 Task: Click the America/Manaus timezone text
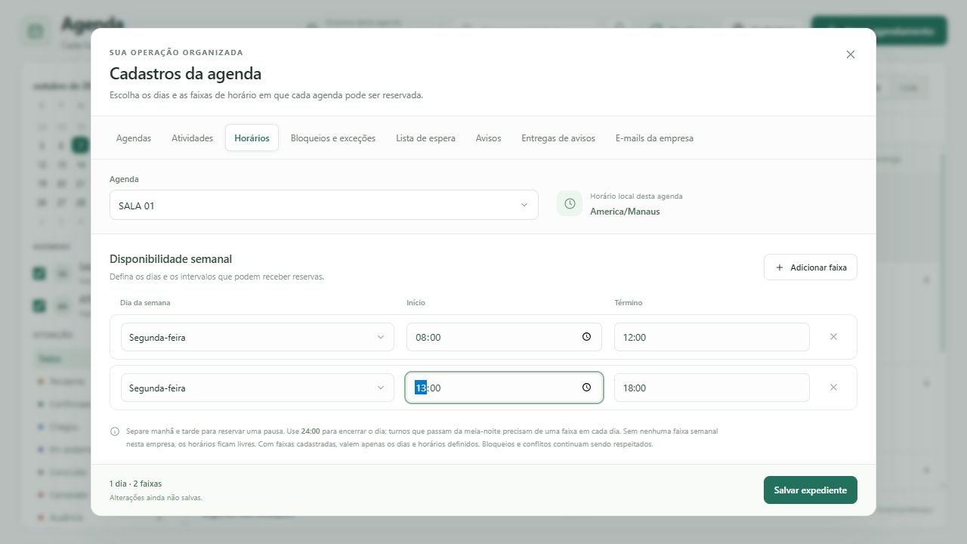click(x=625, y=212)
